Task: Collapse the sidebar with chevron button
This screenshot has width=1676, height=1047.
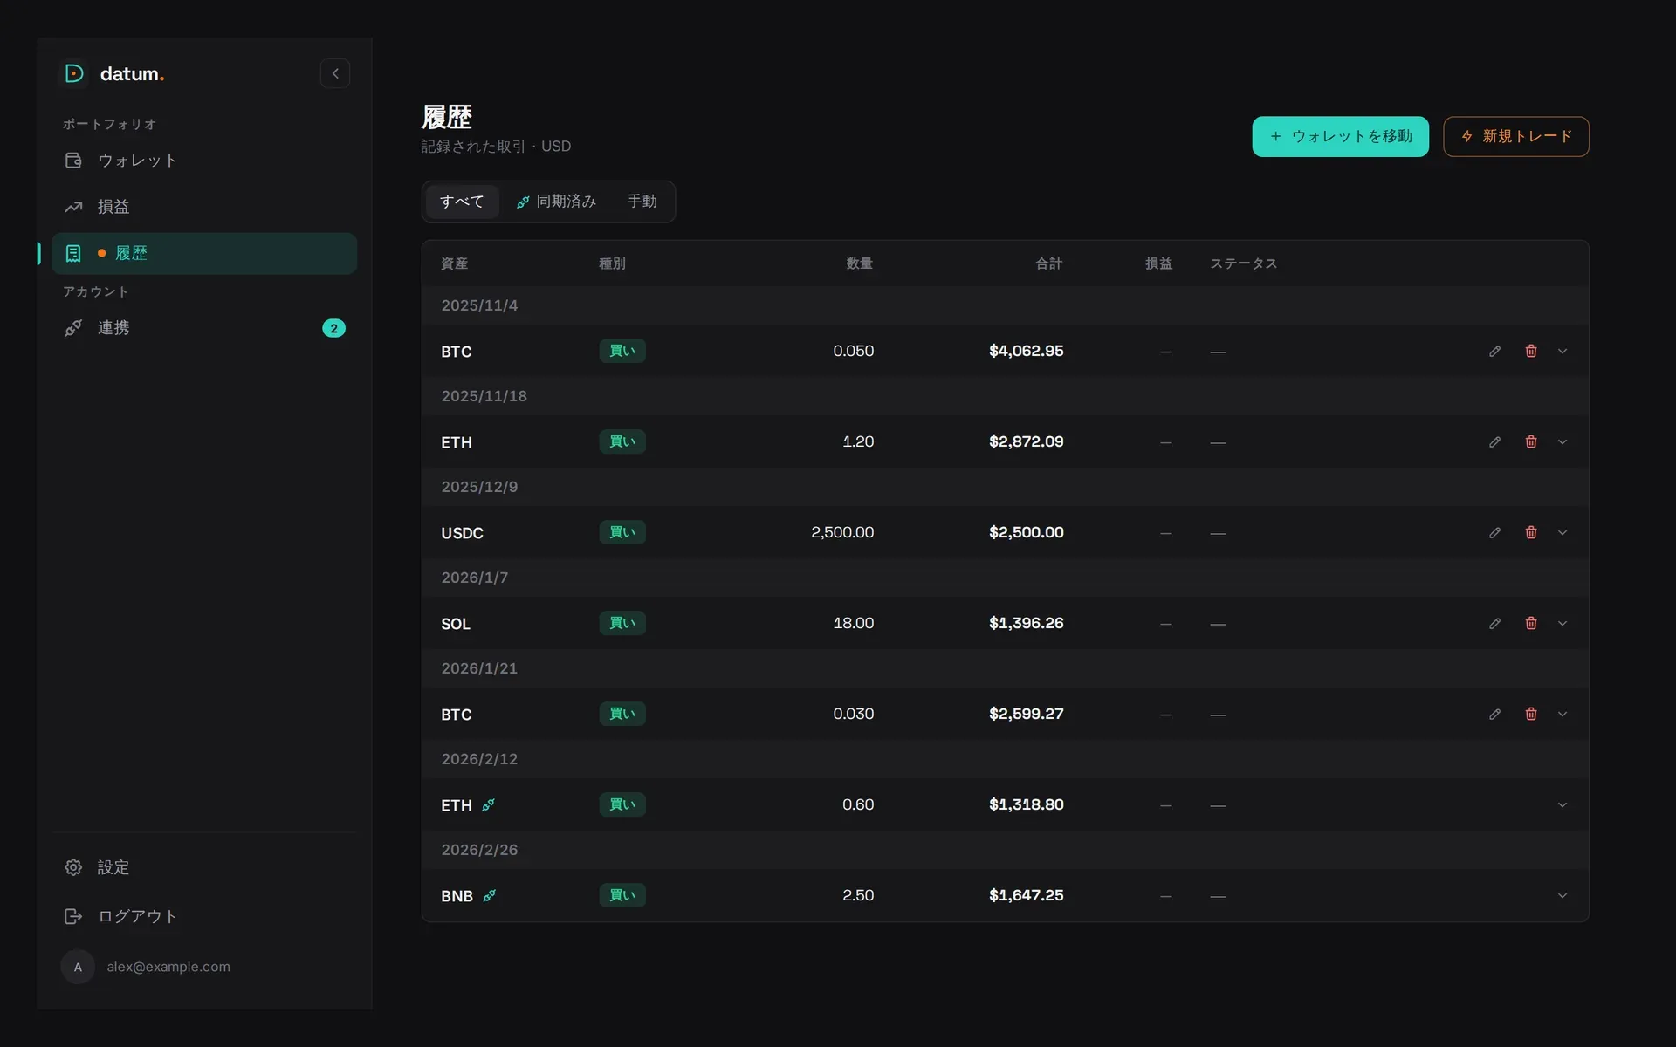Action: coord(335,74)
